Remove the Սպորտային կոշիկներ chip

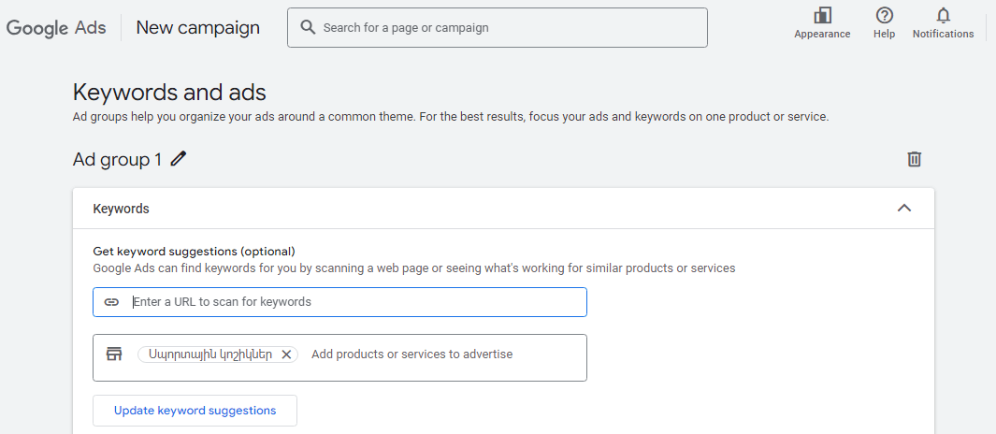pyautogui.click(x=287, y=354)
